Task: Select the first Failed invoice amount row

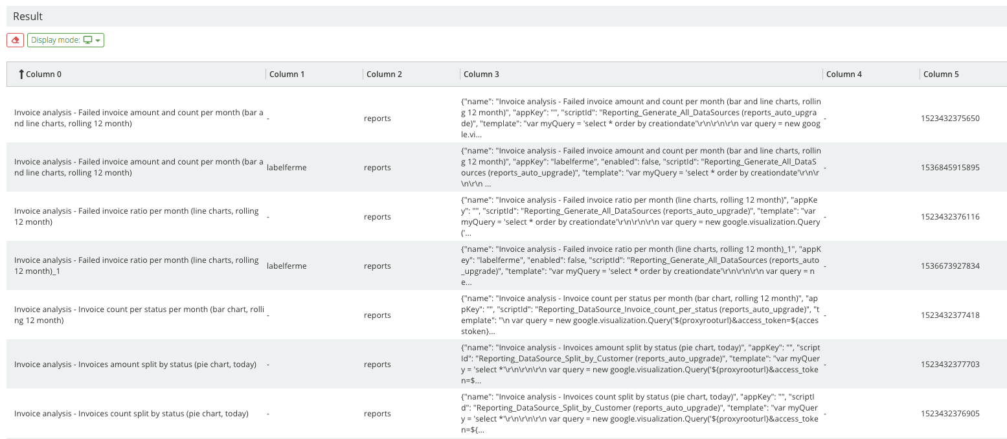Action: point(139,118)
